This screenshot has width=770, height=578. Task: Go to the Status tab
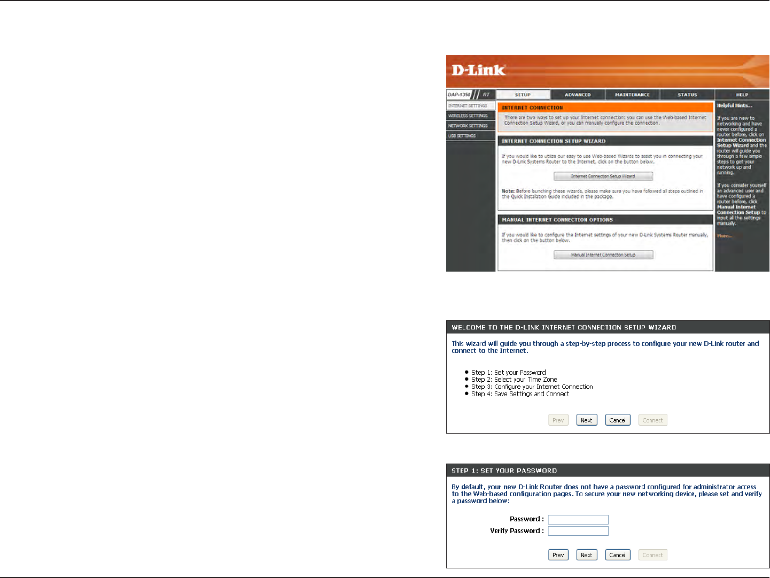tap(687, 95)
